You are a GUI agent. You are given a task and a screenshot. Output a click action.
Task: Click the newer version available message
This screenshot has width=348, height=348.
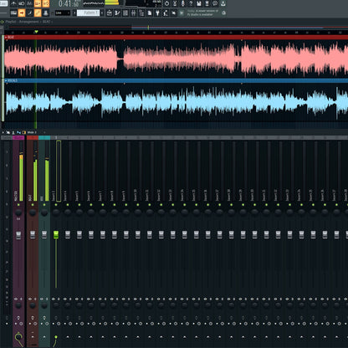[202, 13]
